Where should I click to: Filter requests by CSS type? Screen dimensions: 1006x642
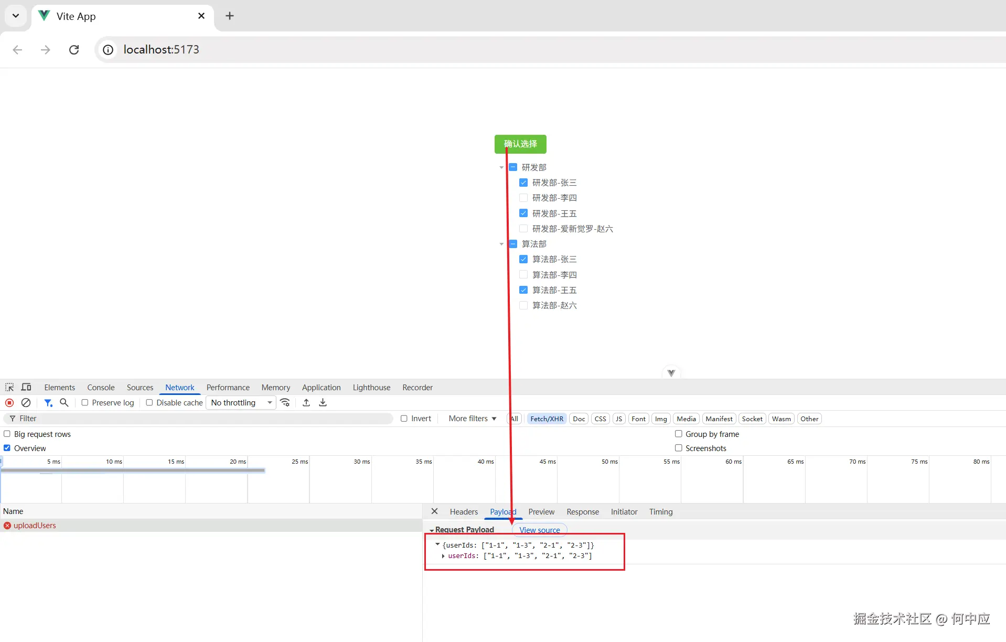point(601,419)
